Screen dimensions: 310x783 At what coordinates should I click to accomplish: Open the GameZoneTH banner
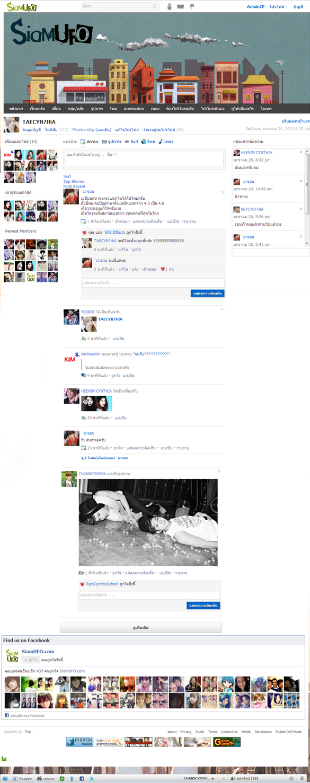227,742
